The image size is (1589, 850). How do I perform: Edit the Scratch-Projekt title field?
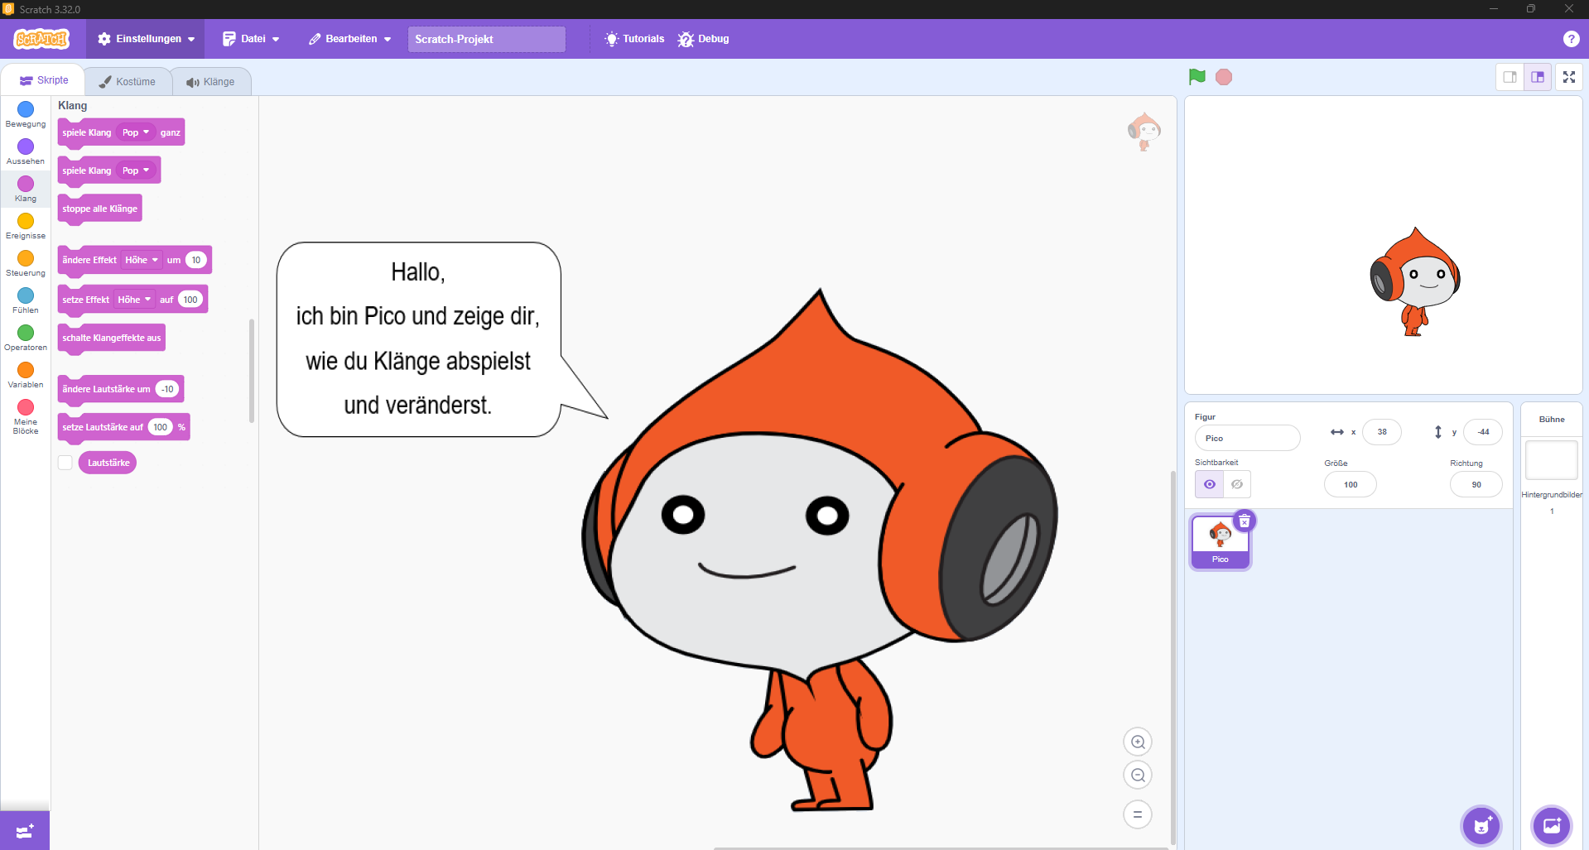click(x=486, y=39)
